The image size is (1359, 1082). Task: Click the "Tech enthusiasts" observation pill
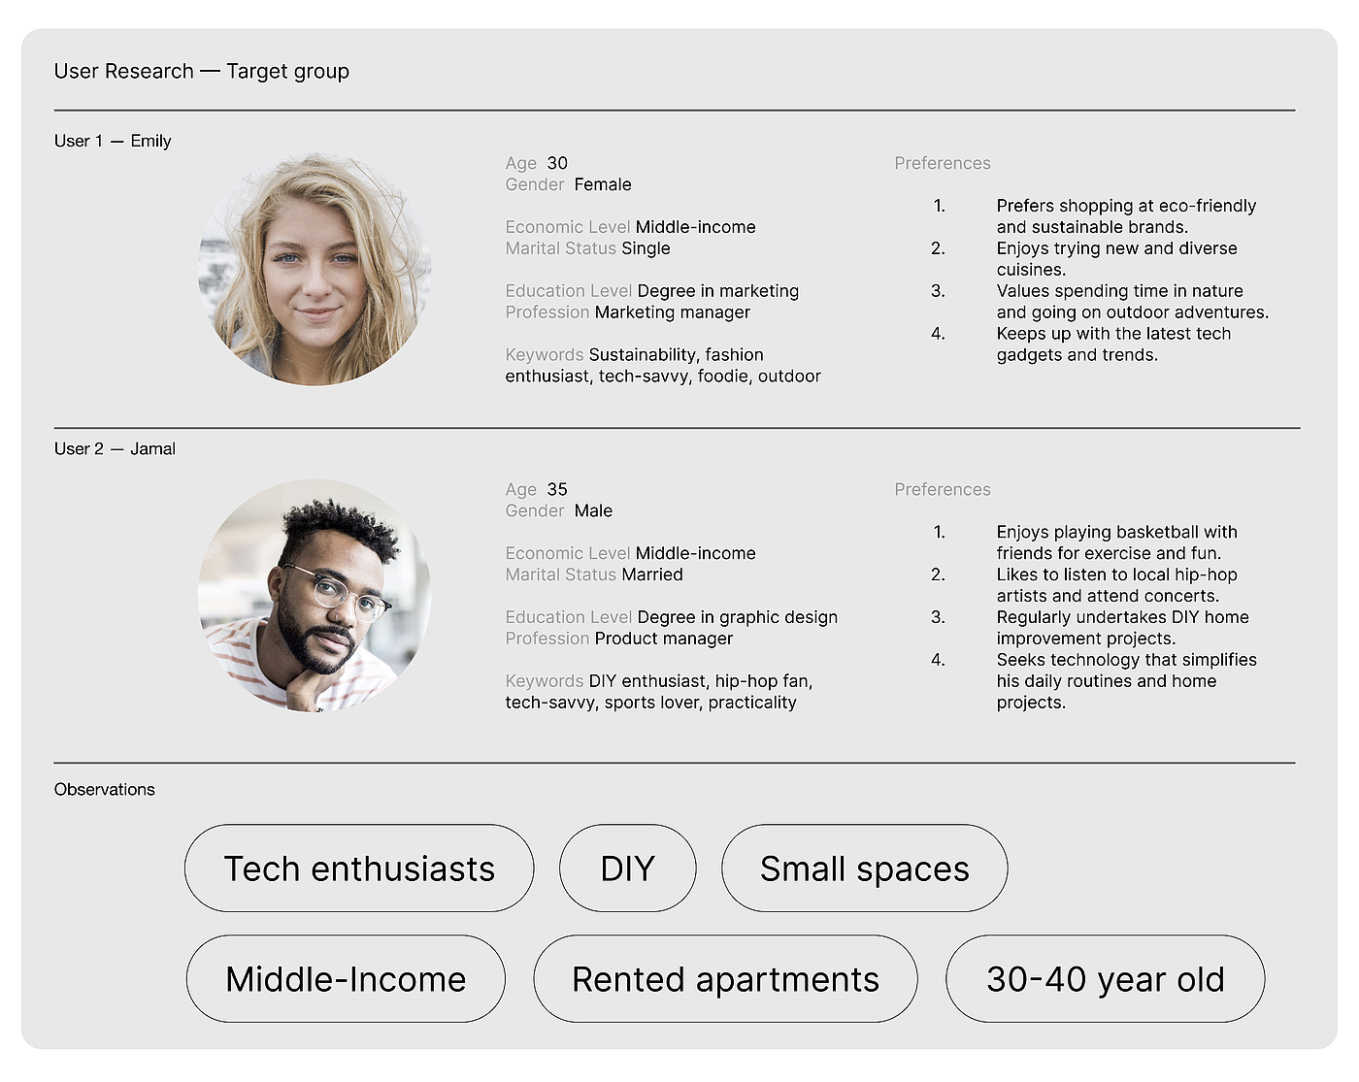point(359,868)
